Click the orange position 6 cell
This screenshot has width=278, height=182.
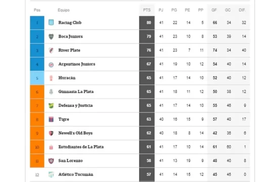37,92
